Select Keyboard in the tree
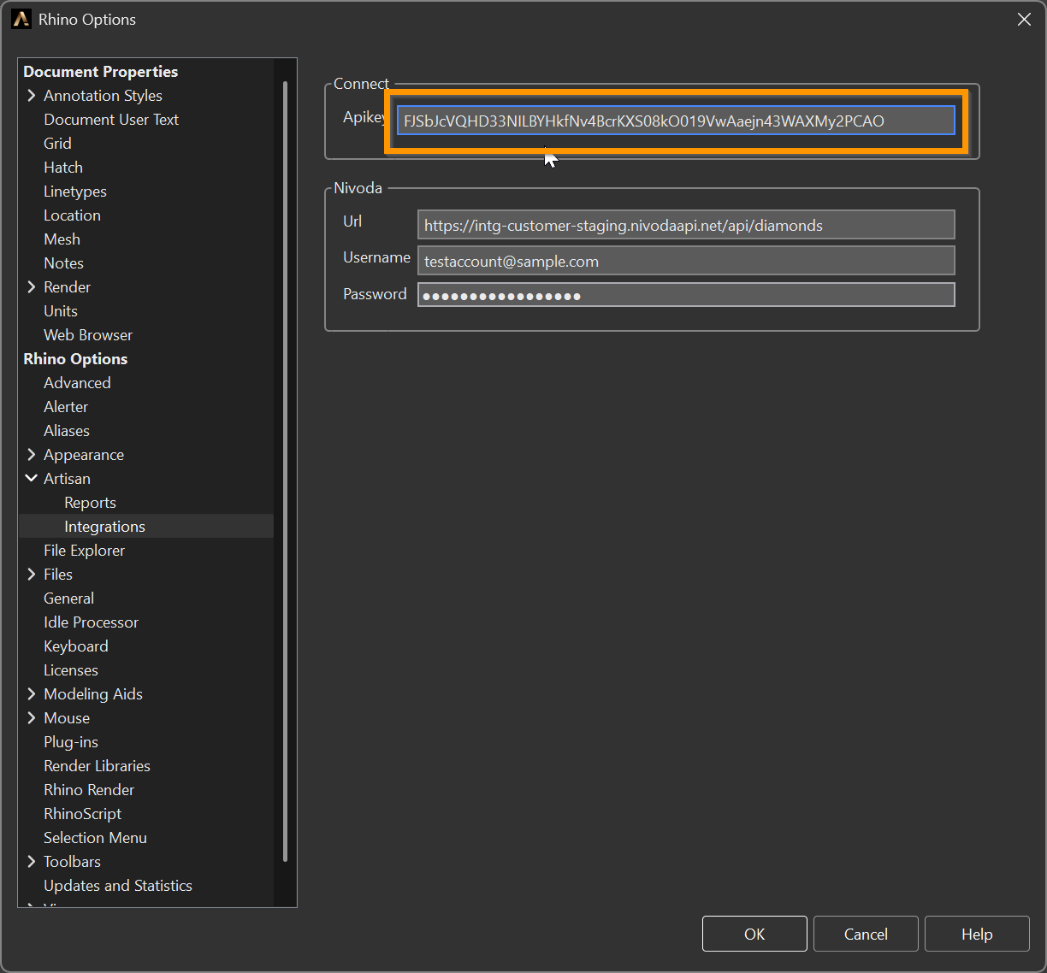 pyautogui.click(x=76, y=646)
